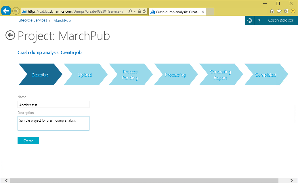Open Help using the question mark icon
The width and height of the screenshot is (298, 183).
pyautogui.click(x=259, y=20)
